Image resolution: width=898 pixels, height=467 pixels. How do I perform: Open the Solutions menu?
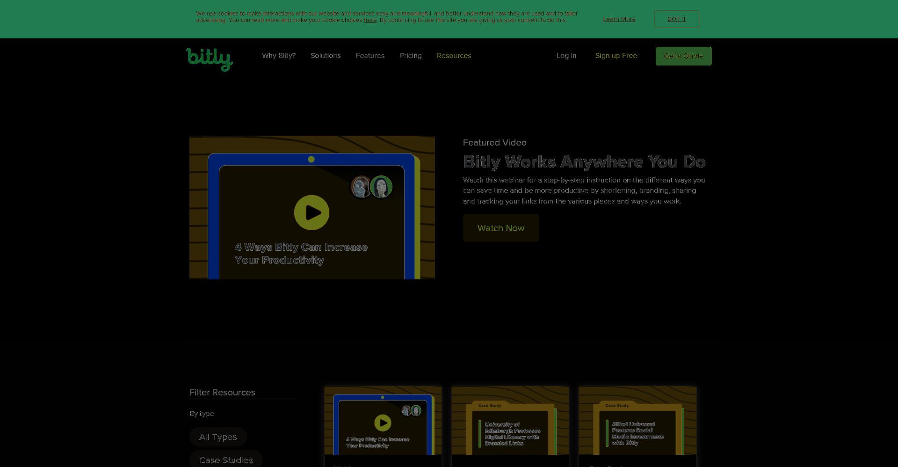pos(326,56)
